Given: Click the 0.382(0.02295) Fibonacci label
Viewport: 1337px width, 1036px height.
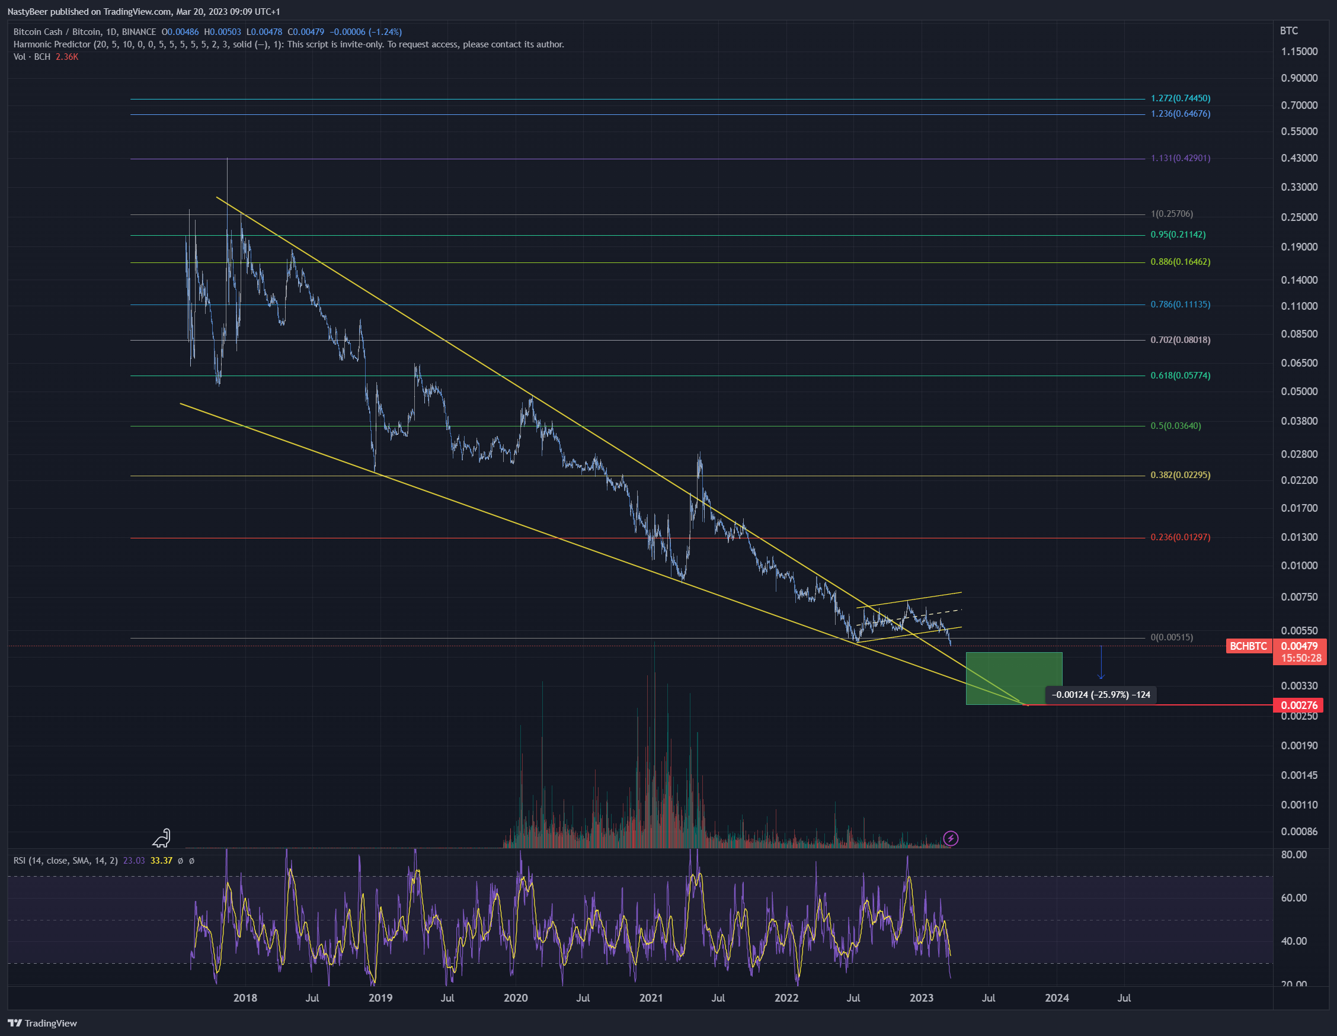Looking at the screenshot, I should tap(1181, 475).
